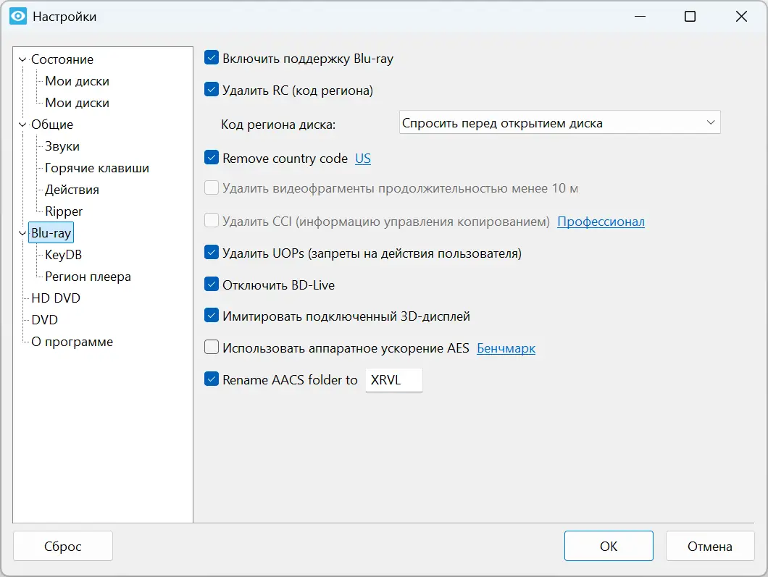Screen dimensions: 768x577
Task: Click the Бенчмарк link
Action: click(x=506, y=348)
